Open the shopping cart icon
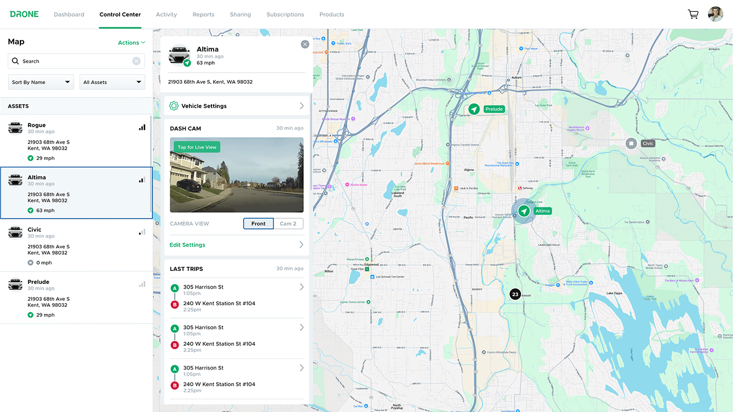This screenshot has width=733, height=412. [693, 14]
